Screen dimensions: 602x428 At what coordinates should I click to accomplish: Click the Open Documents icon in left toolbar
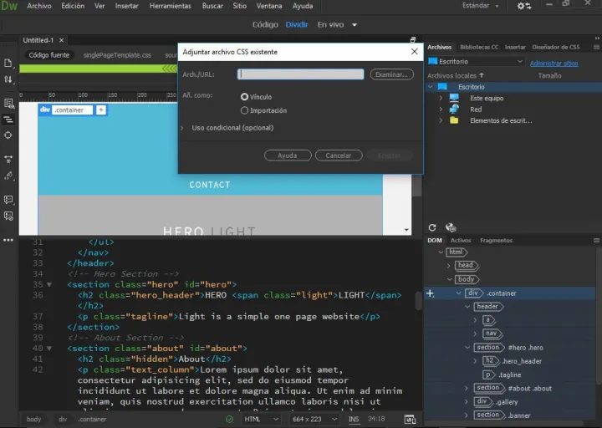pyautogui.click(x=8, y=63)
